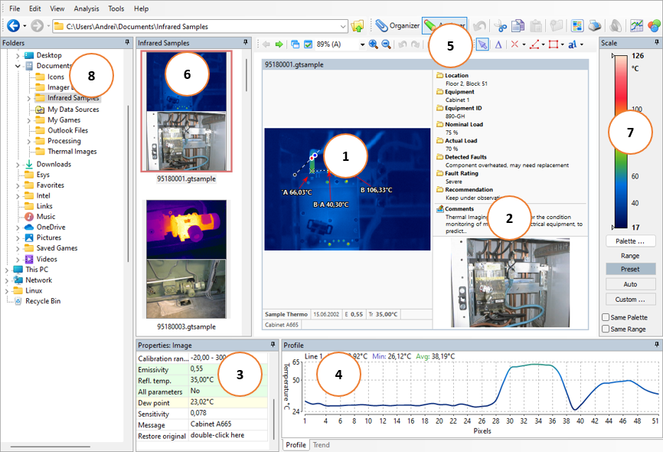Screen dimensions: 663x452
Task: Open the chart graph icon
Action: tap(636, 26)
